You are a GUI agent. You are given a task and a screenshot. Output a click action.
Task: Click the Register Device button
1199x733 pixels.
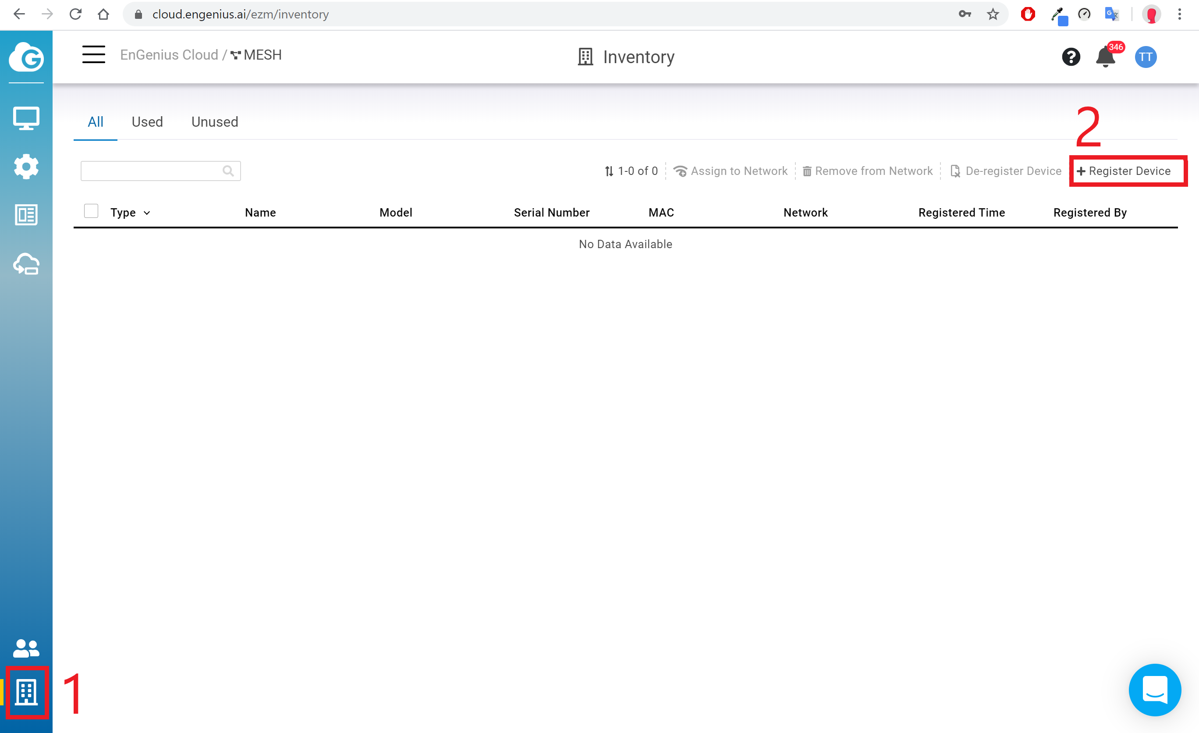[1123, 171]
